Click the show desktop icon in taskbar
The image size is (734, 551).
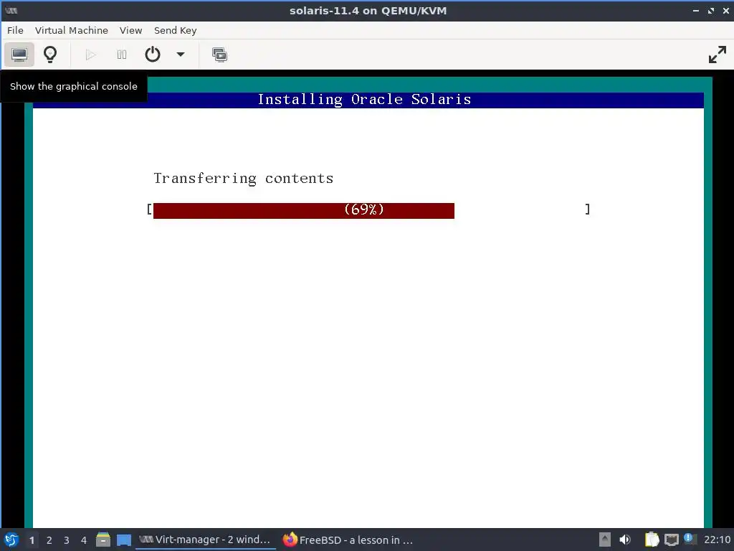point(123,540)
